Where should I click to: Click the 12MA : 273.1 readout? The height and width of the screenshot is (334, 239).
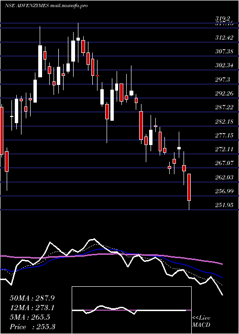[x=32, y=308]
